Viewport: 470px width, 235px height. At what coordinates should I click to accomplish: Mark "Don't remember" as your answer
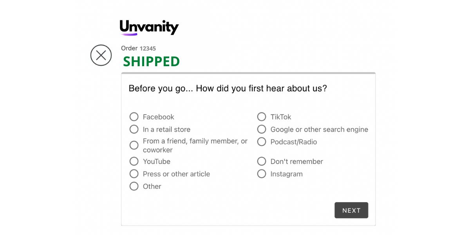click(262, 161)
